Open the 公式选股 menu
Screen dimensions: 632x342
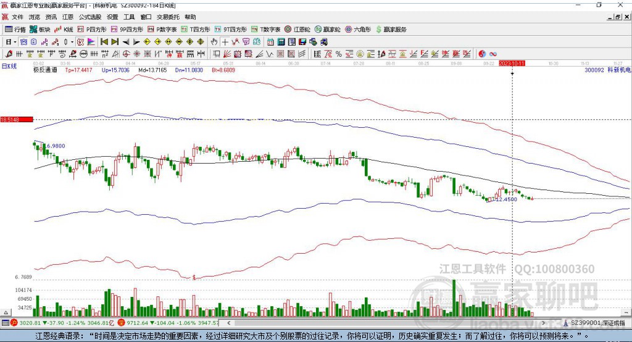pyautogui.click(x=90, y=17)
